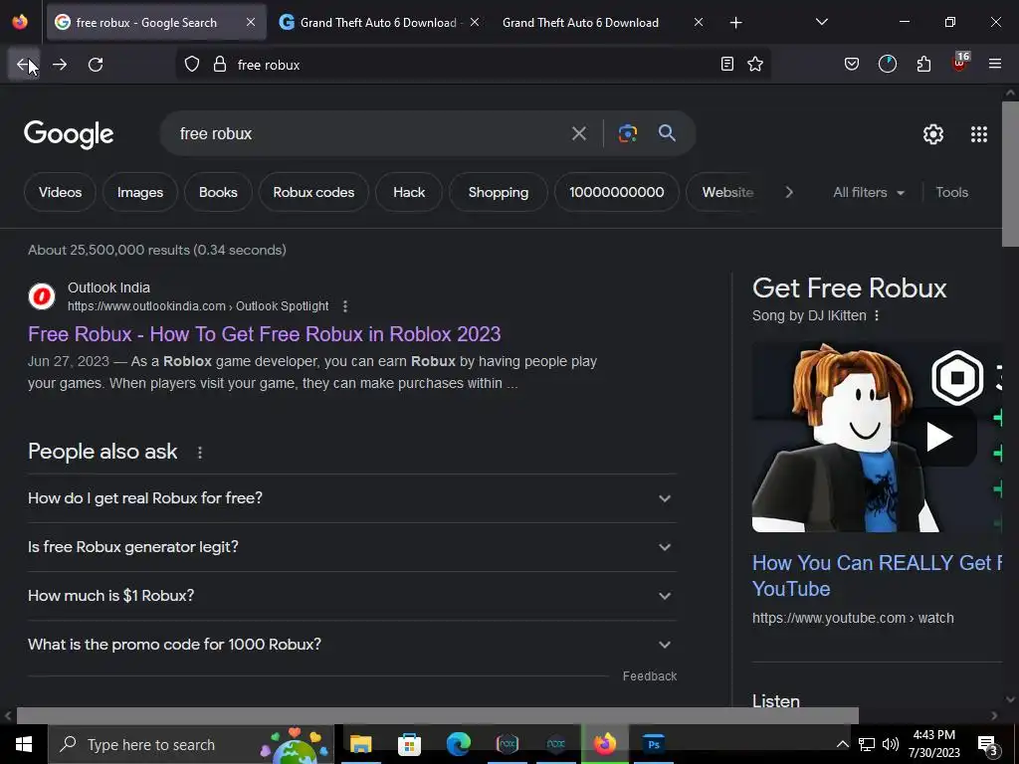The width and height of the screenshot is (1019, 764).
Task: Open Free Robux How To Get result link
Action: 265,334
